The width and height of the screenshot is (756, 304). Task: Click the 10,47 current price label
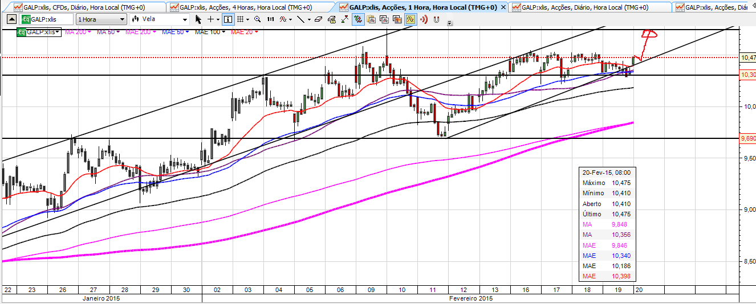(748, 57)
